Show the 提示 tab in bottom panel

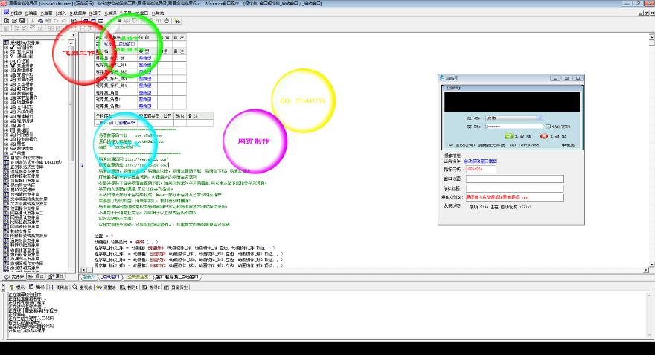tap(17, 287)
